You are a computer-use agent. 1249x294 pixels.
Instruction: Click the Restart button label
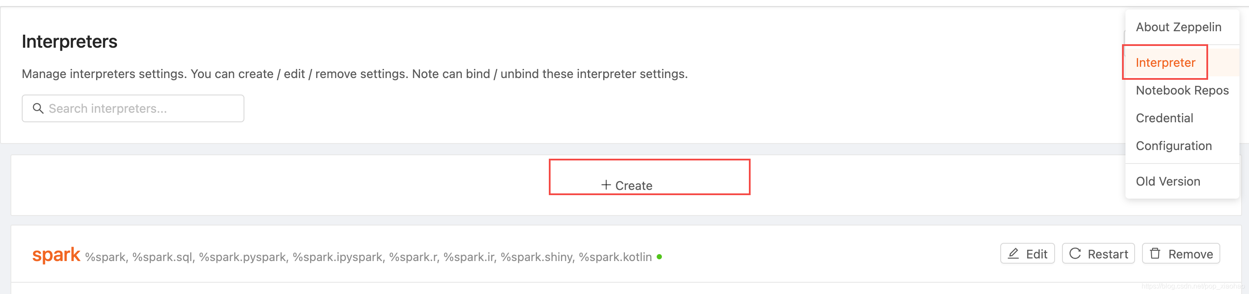1107,255
